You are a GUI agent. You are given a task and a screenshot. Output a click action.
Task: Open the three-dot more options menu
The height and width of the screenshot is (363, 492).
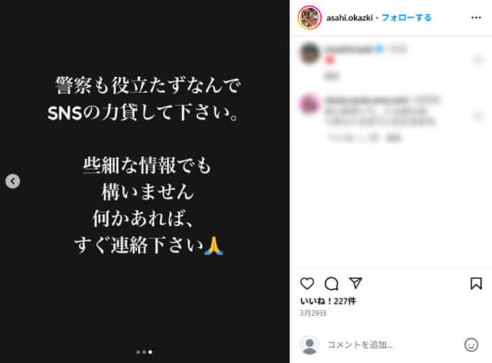click(x=476, y=18)
